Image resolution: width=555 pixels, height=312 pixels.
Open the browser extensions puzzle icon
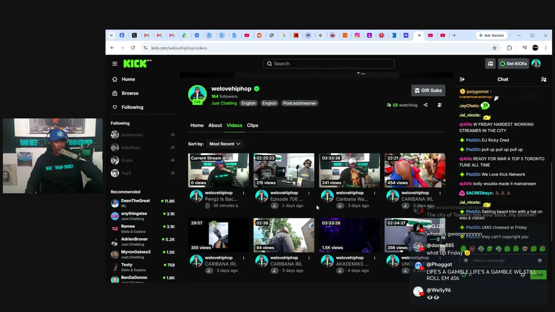[x=509, y=48]
